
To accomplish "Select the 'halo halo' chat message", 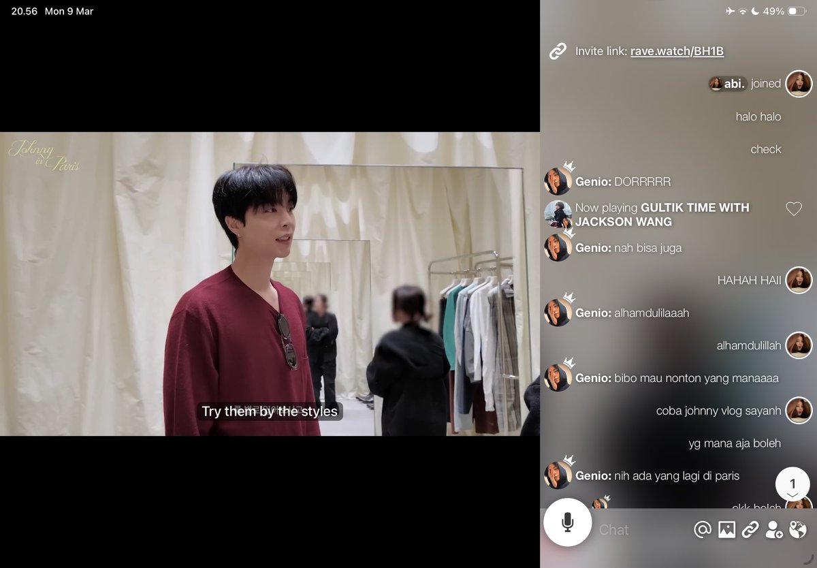I will click(x=758, y=116).
